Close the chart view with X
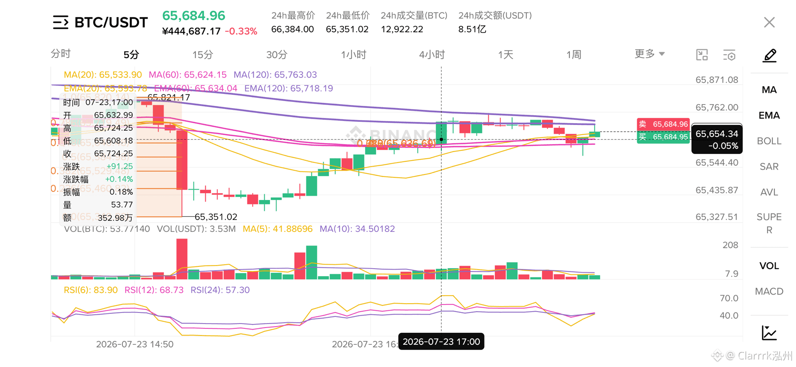The height and width of the screenshot is (367, 796). pyautogui.click(x=769, y=22)
